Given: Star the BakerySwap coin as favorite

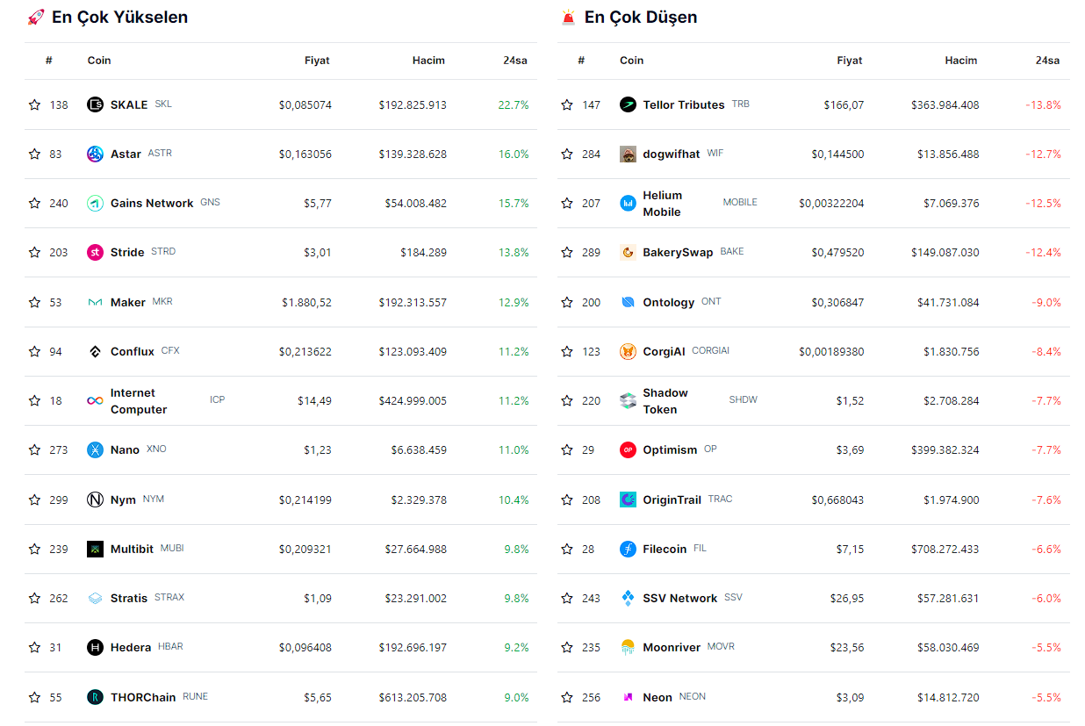Looking at the screenshot, I should click(x=566, y=253).
